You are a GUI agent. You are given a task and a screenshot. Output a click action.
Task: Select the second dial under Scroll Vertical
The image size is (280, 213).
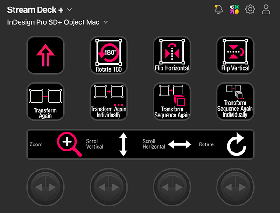109,187
